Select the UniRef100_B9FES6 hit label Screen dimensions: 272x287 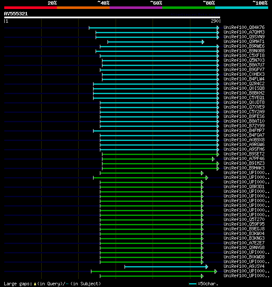244,116
